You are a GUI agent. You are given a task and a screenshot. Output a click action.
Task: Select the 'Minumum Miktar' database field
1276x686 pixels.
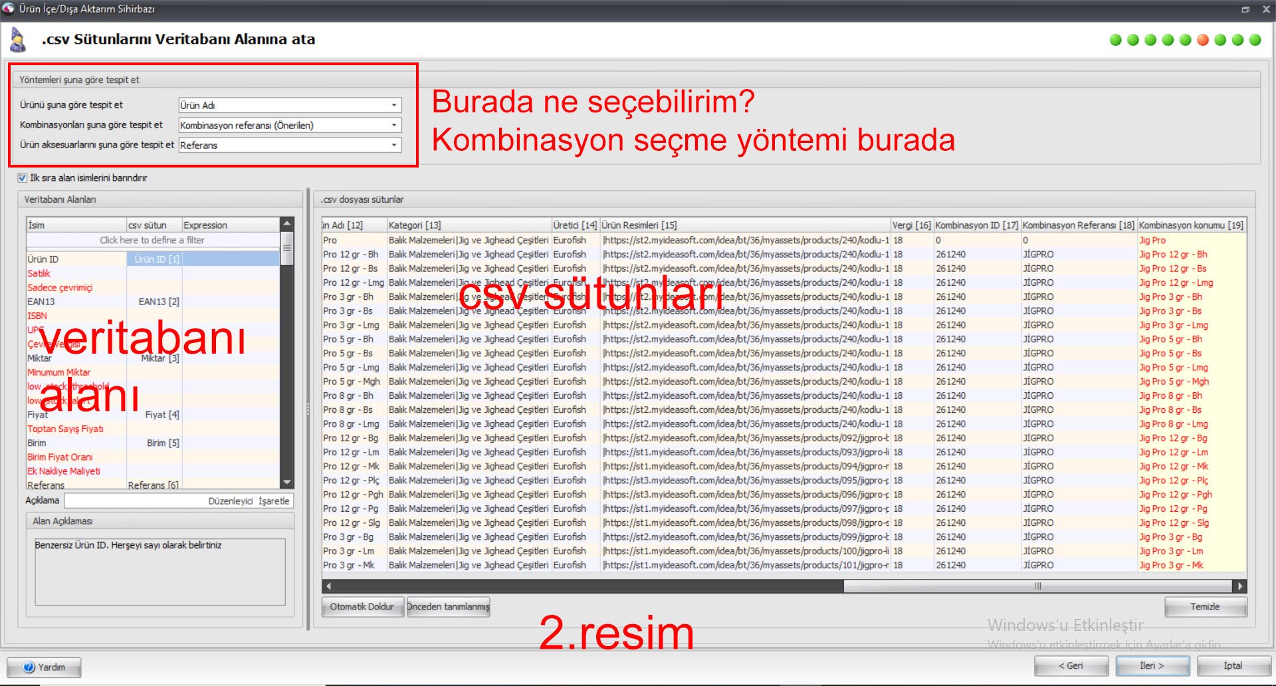[x=59, y=372]
